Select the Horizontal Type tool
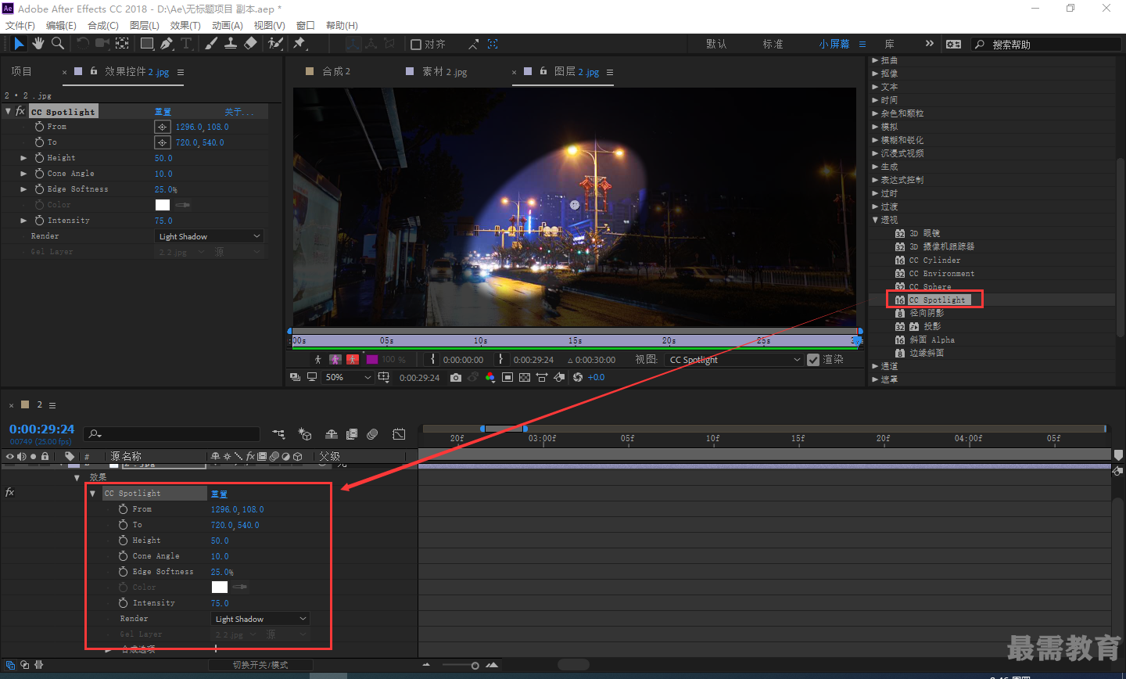Image resolution: width=1126 pixels, height=679 pixels. (x=186, y=44)
